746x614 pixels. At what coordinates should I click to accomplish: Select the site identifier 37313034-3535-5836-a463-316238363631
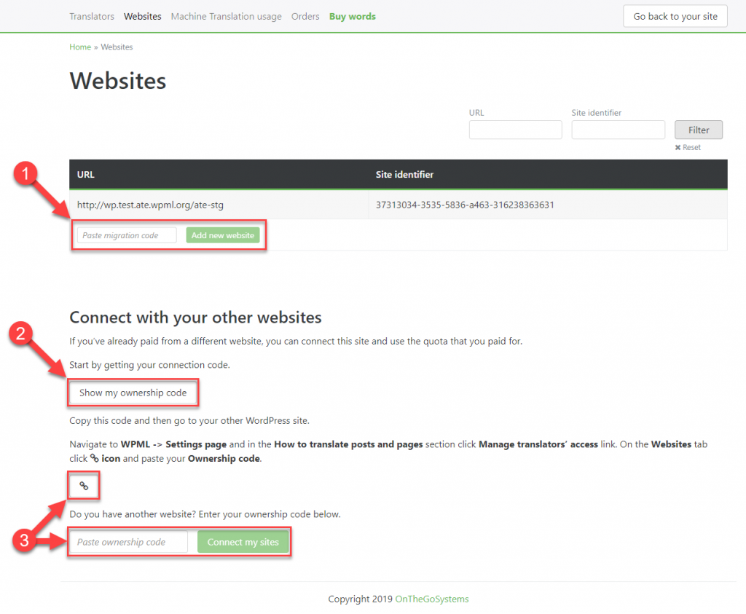click(465, 205)
